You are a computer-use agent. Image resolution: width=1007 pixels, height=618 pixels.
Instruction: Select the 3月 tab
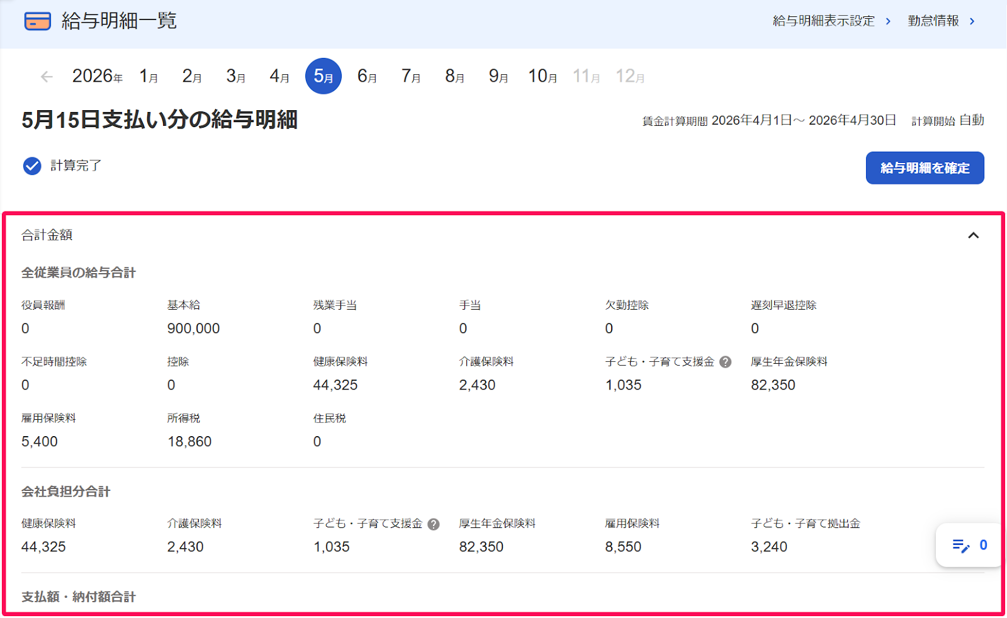point(236,77)
